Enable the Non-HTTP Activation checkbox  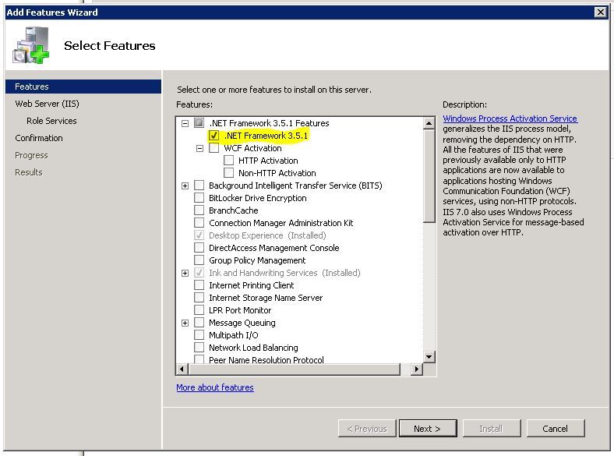pyautogui.click(x=228, y=173)
